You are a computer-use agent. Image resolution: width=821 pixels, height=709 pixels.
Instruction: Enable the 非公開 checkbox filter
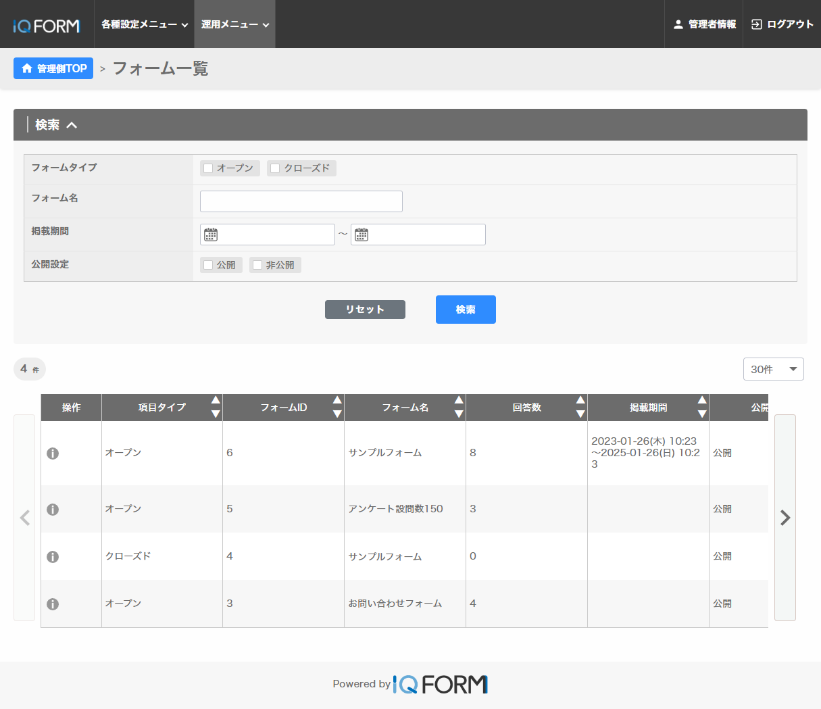[x=257, y=265]
